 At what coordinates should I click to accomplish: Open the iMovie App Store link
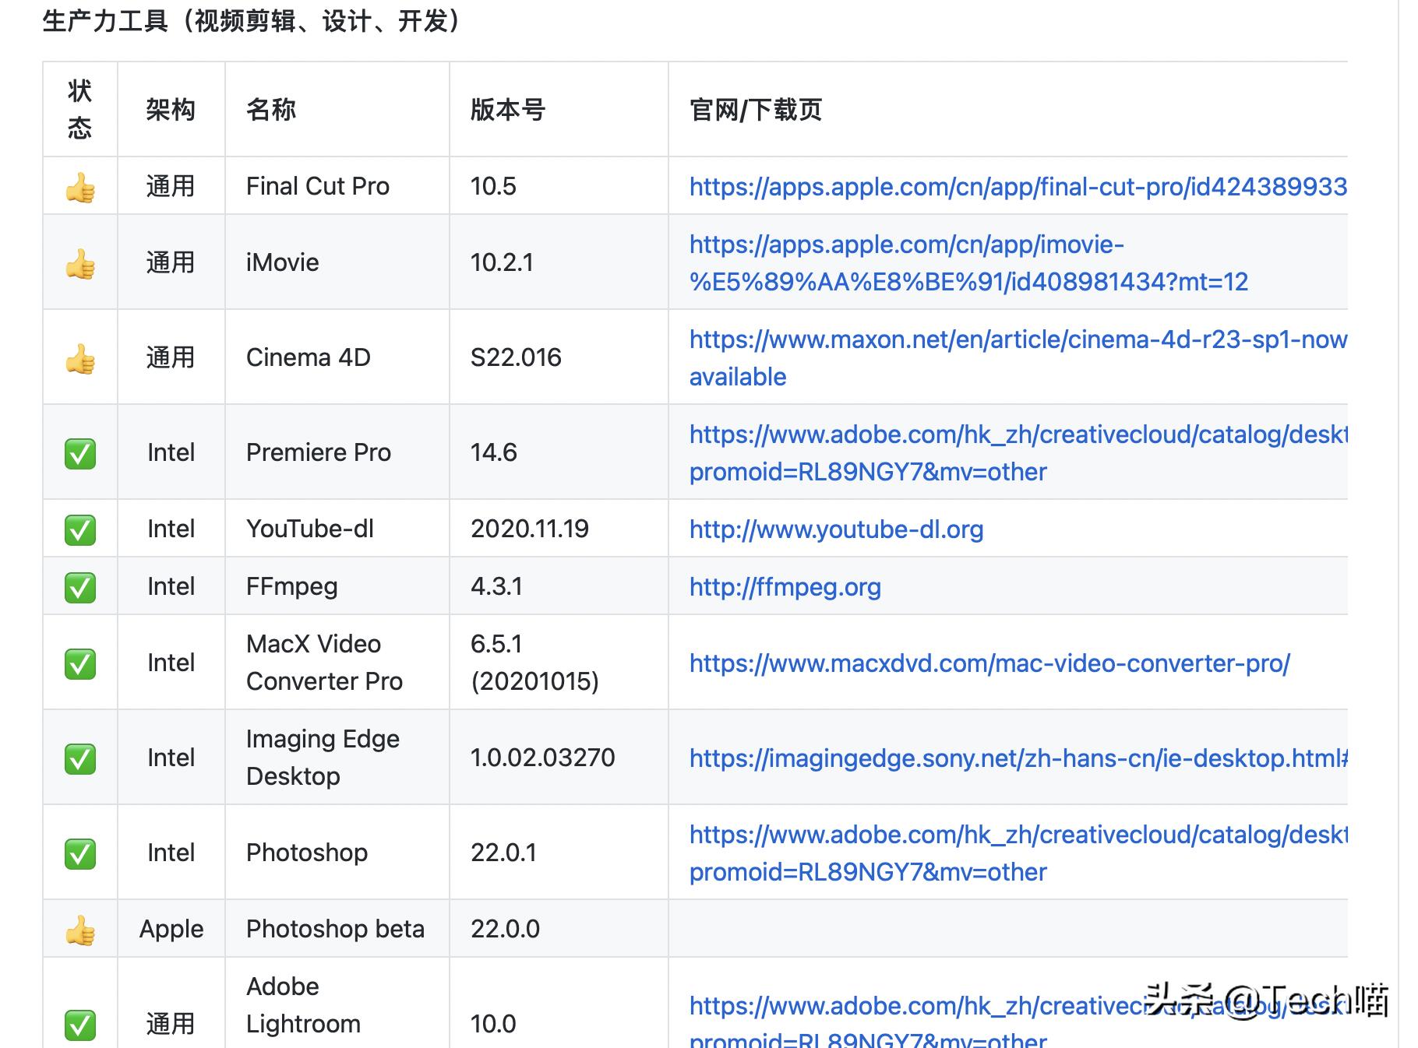(904, 244)
